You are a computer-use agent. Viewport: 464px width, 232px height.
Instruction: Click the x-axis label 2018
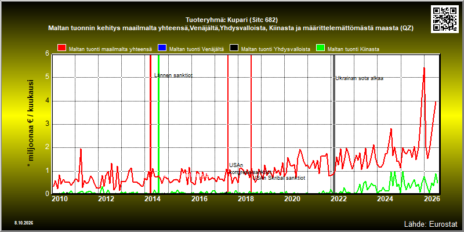[x=245, y=198]
